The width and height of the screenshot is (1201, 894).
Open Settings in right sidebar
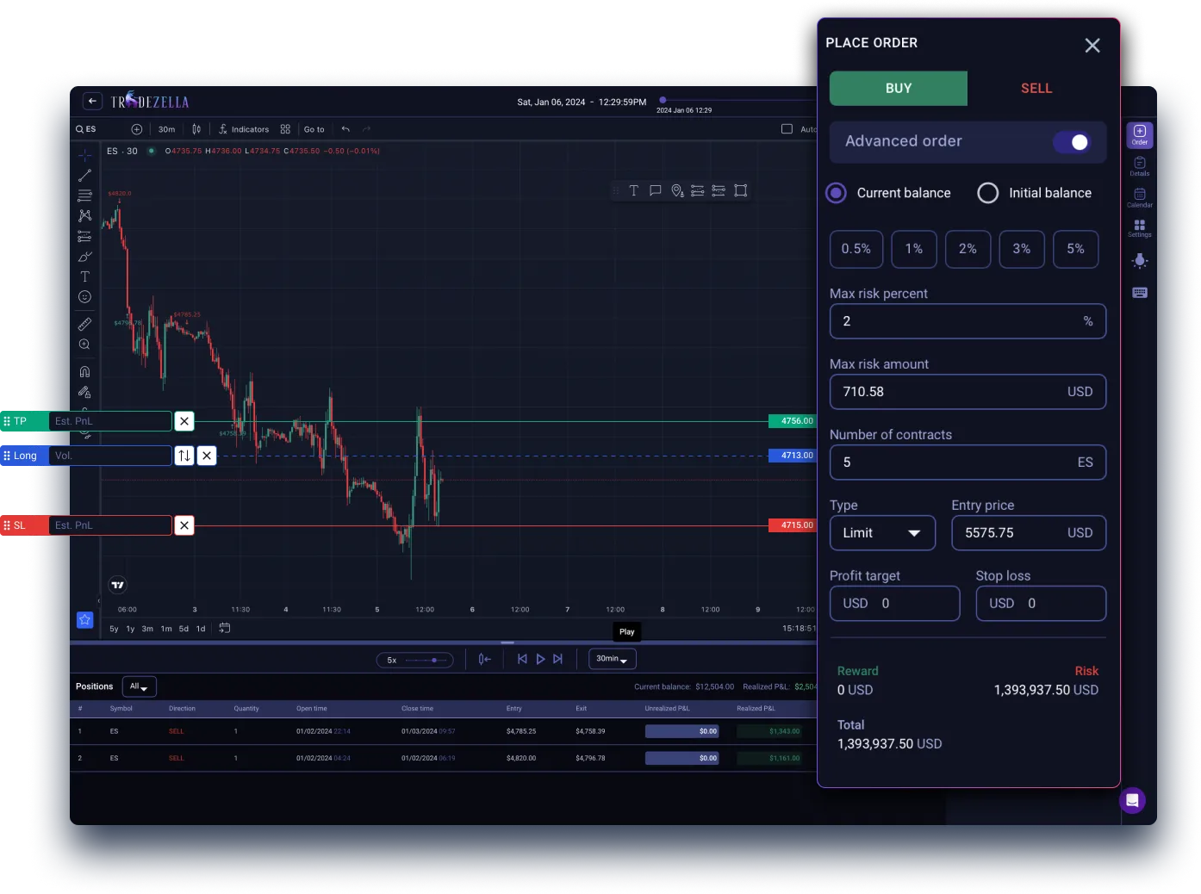point(1140,228)
